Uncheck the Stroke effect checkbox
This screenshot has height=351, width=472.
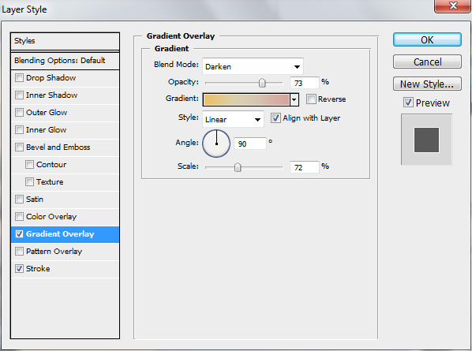[x=19, y=269]
